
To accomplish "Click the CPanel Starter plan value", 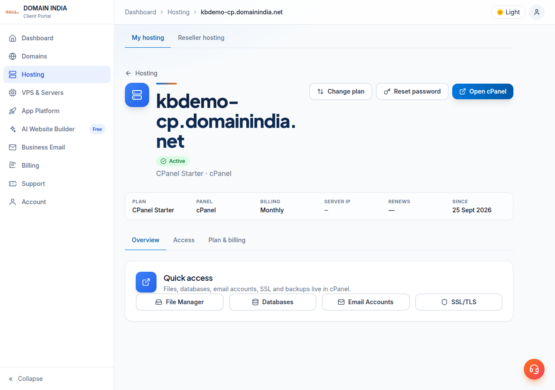I will click(153, 210).
